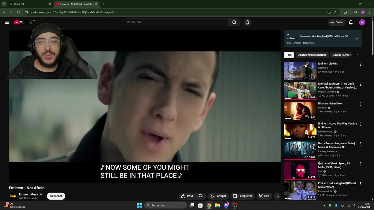Show more filter chips with right arrow

(357, 55)
